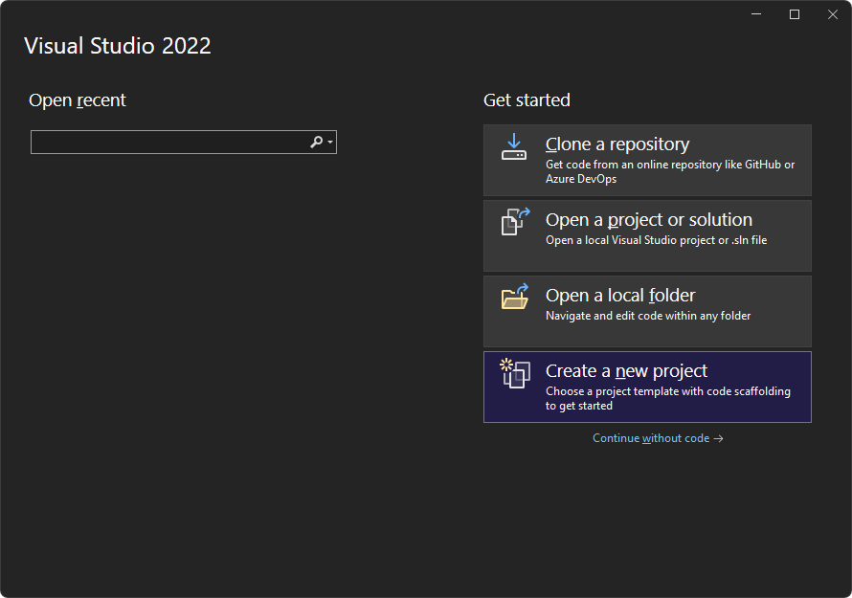Click the "Visual Studio 2022" title text
Screen dimensions: 852x598
[117, 45]
